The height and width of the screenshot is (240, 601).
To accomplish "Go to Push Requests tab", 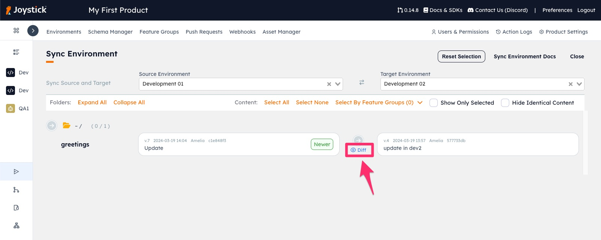I will (x=204, y=32).
